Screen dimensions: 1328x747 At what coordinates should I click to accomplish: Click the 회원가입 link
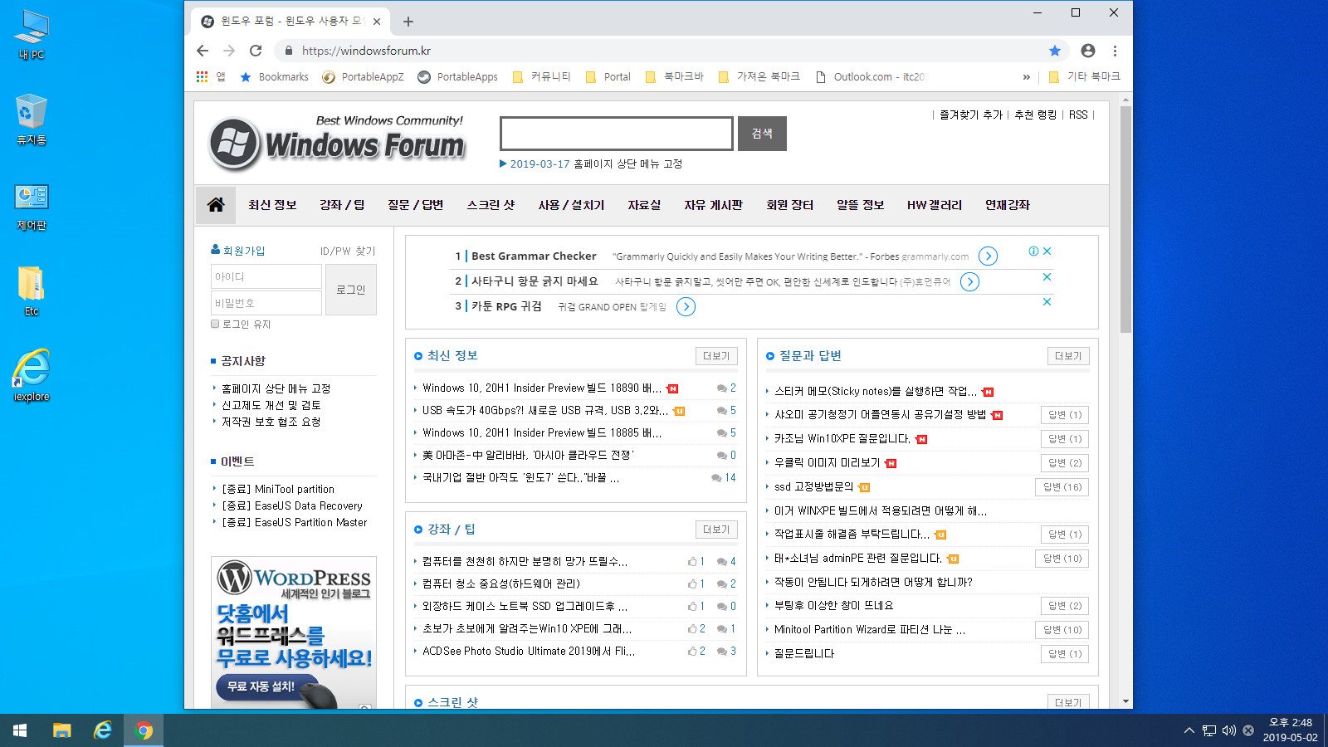(238, 250)
